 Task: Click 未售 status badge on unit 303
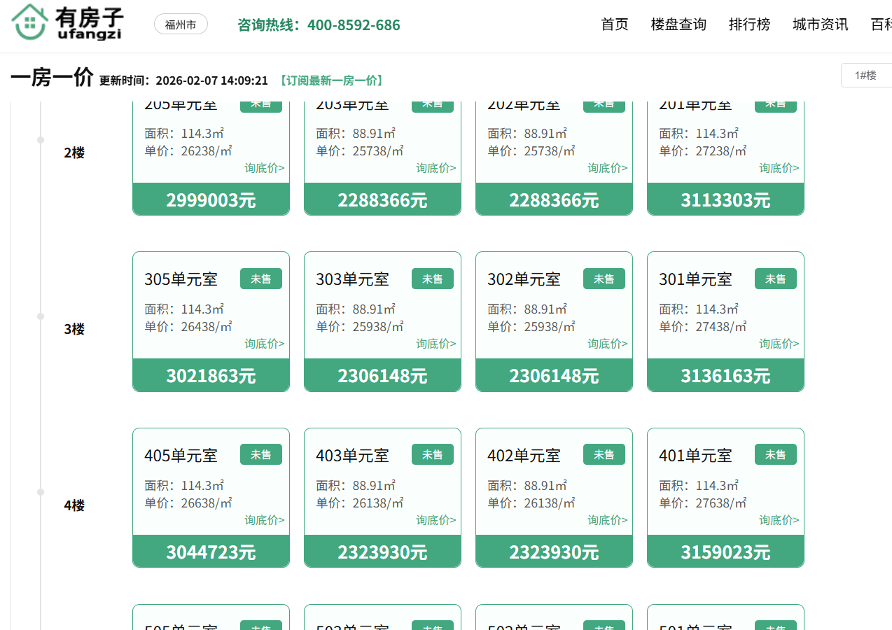coord(432,279)
